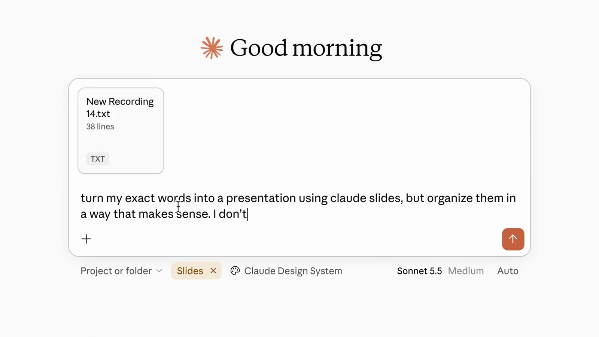The height and width of the screenshot is (337, 599).
Task: Change the Medium effort setting
Action: tap(466, 271)
